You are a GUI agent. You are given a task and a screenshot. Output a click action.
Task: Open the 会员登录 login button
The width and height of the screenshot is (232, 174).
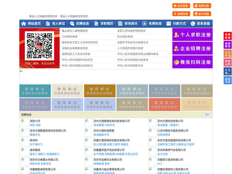click(x=181, y=6)
